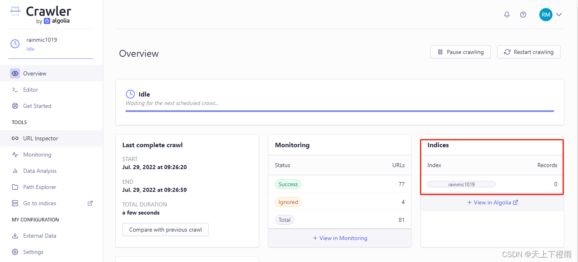Click the crawl progress bar under Idle
The width and height of the screenshot is (578, 262).
340,111
